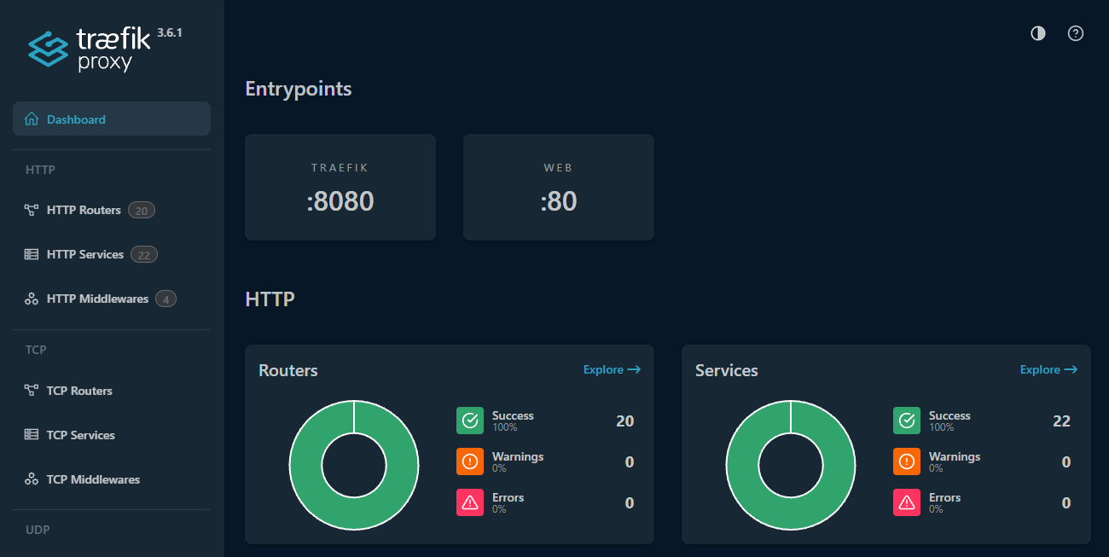Screen dimensions: 1109x557
Task: Click the TRAEFIK :8080 entrypoint card
Action: tap(340, 187)
